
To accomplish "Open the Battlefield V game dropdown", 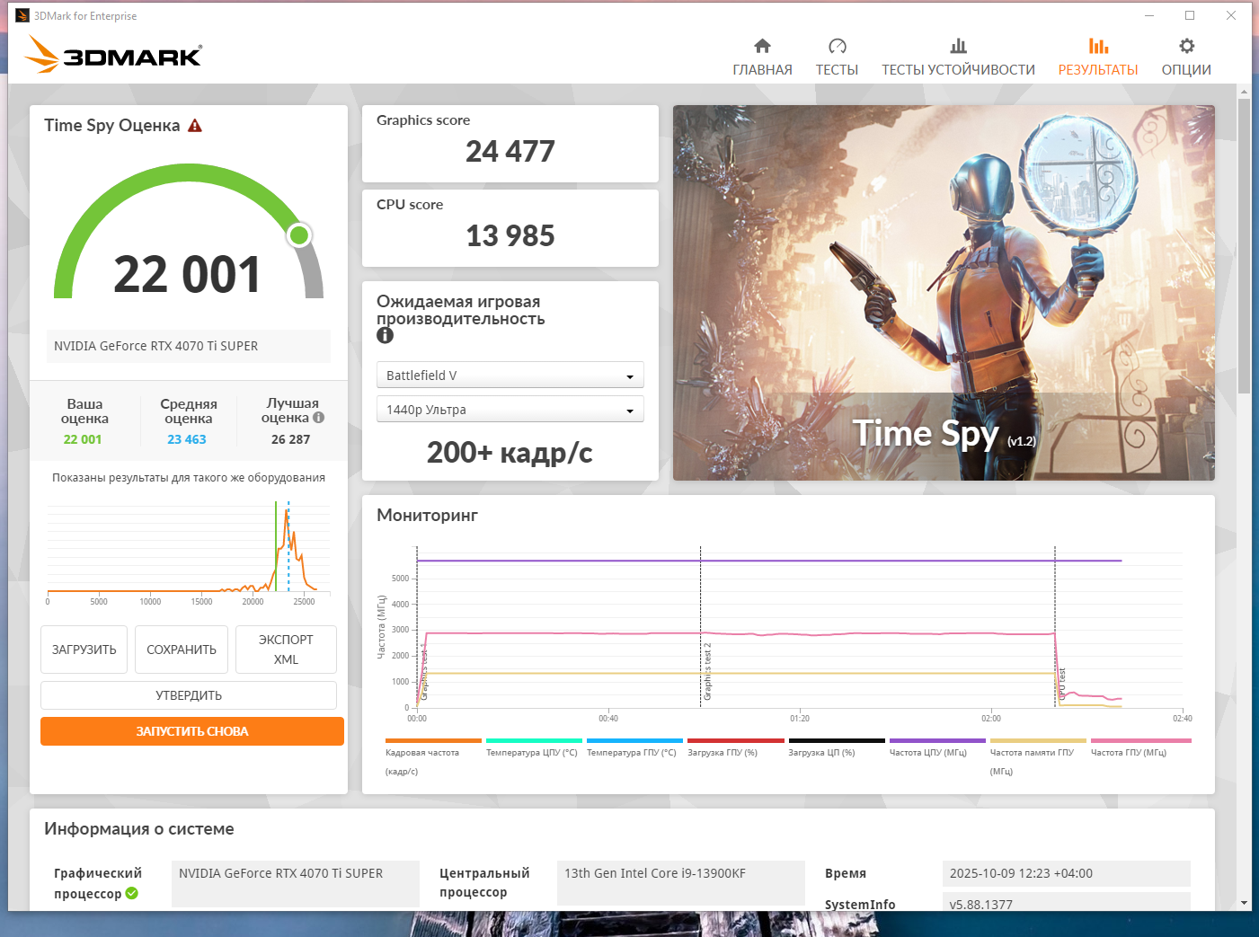I will tap(510, 375).
